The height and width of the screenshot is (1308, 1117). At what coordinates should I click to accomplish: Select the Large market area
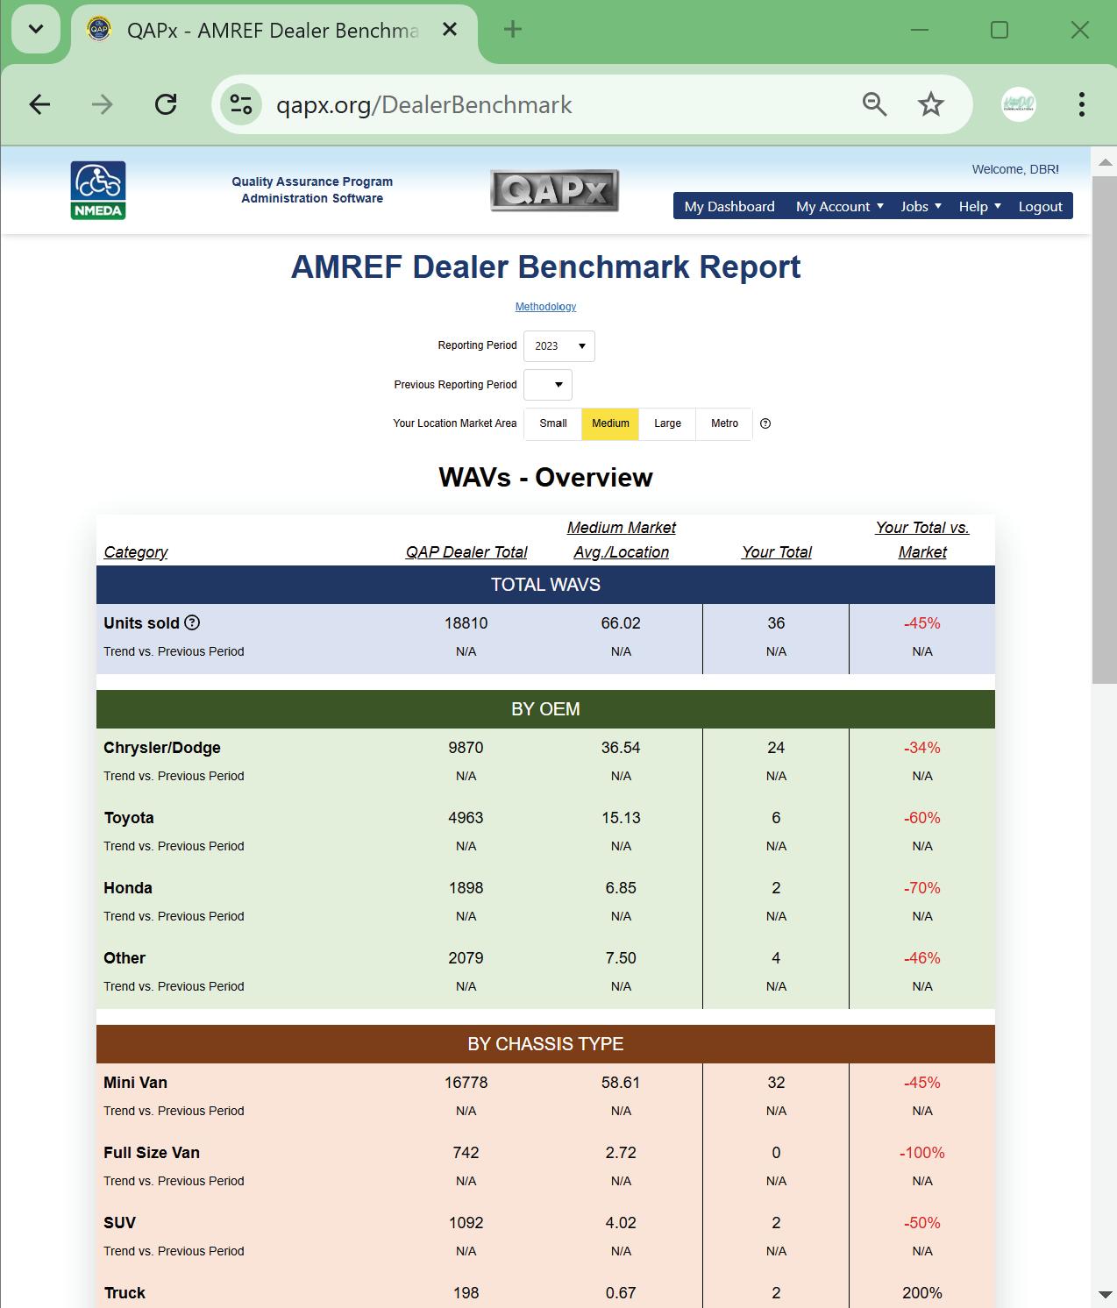tap(667, 423)
